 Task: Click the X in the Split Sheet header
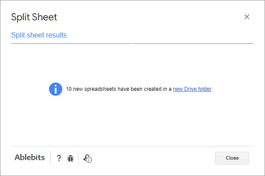[x=247, y=17]
